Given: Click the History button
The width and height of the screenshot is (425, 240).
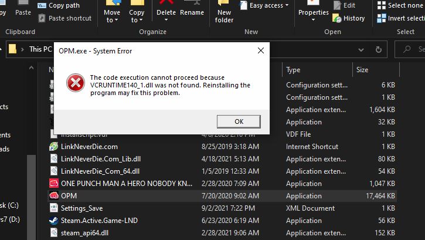Looking at the screenshot, I should (x=349, y=18).
